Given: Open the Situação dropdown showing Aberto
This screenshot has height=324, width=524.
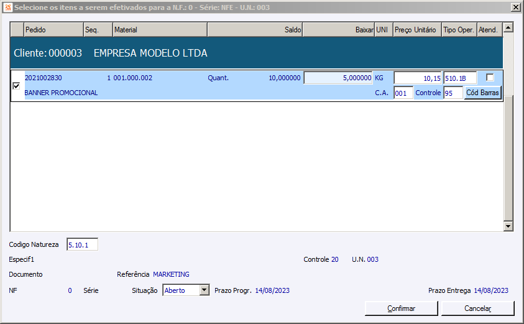Looking at the screenshot, I should tap(205, 290).
